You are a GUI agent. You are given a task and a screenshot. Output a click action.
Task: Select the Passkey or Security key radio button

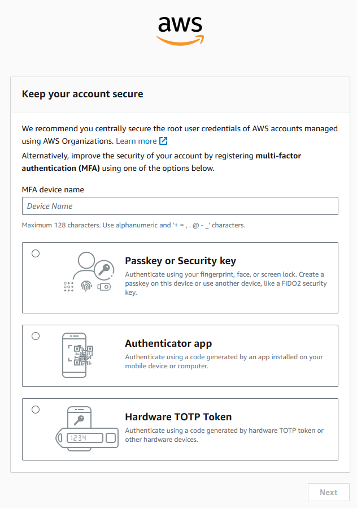(x=36, y=253)
